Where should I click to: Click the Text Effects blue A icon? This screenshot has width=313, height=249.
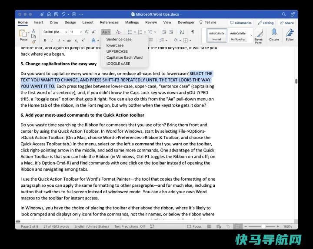point(93,40)
